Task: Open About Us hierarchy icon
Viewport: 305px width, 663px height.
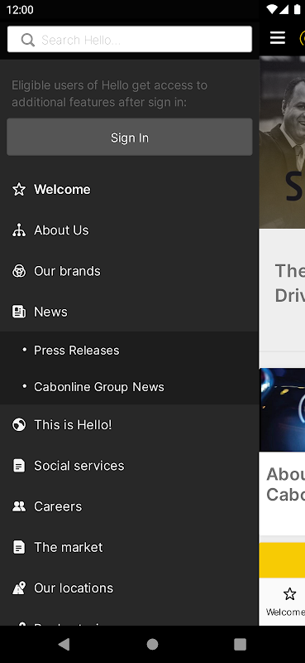Action: coord(19,230)
